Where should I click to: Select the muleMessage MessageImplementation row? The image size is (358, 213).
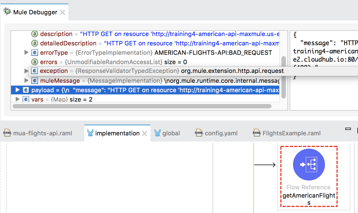[160, 81]
